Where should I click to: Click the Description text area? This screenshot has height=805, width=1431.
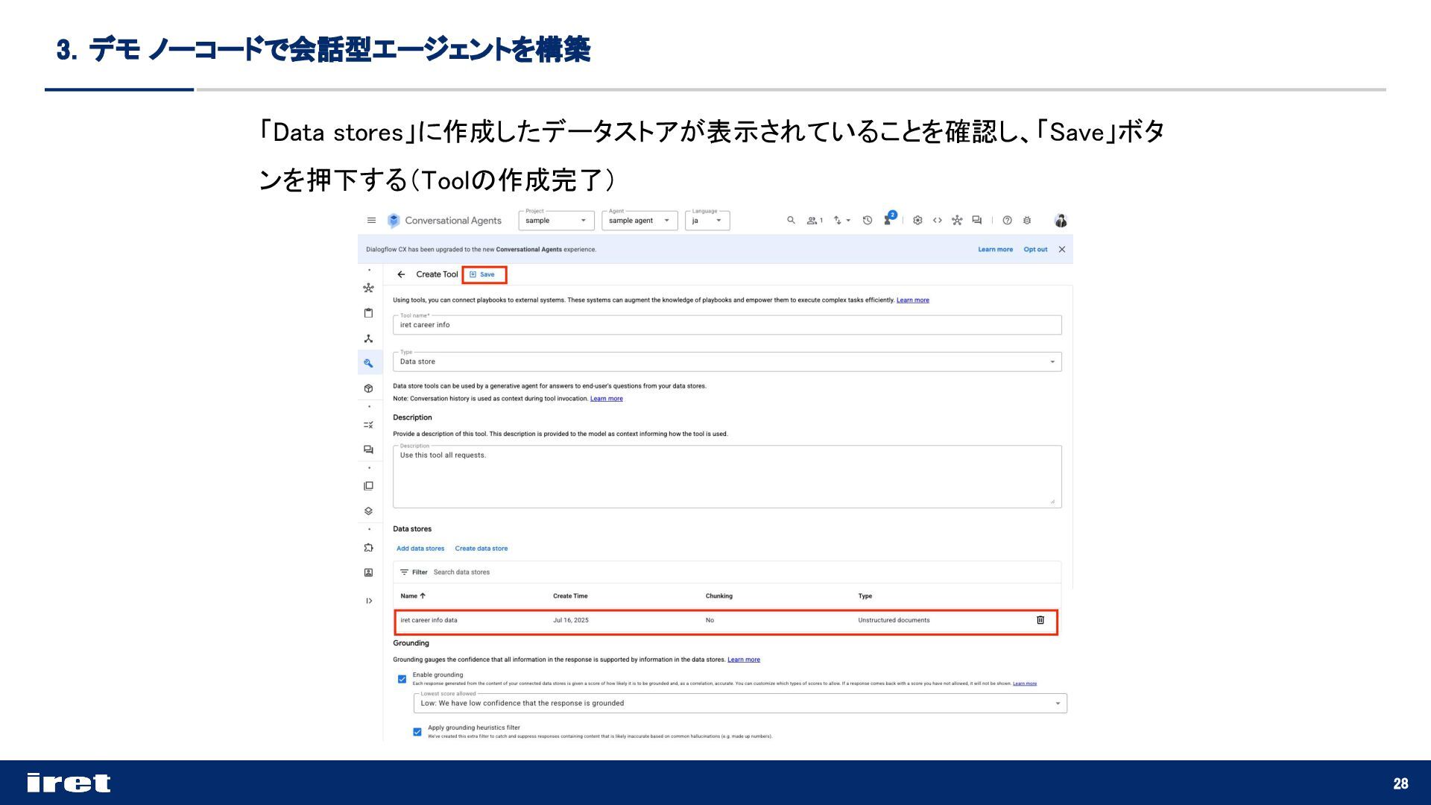click(x=727, y=477)
